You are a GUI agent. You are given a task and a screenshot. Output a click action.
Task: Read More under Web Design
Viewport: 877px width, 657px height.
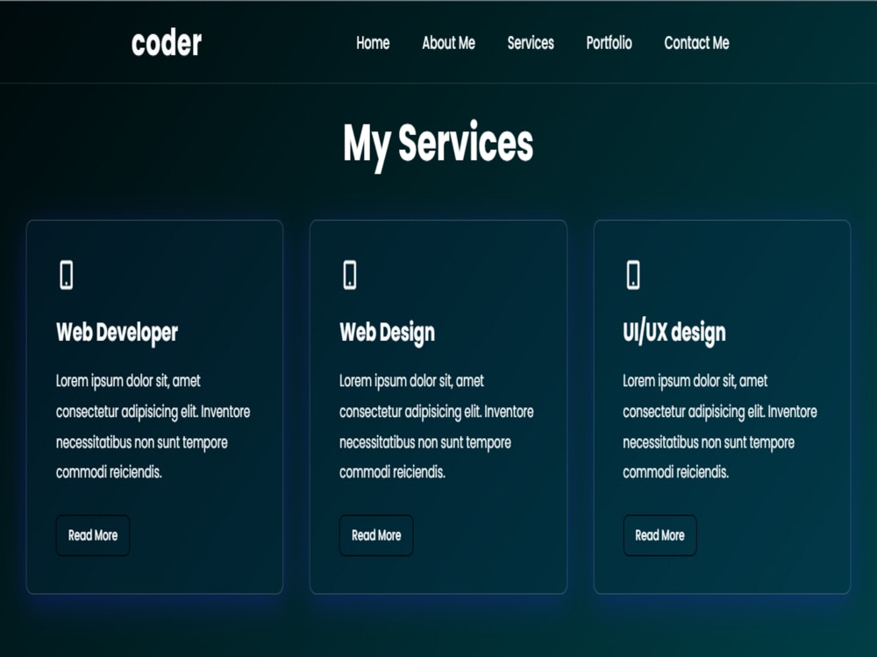tap(376, 535)
